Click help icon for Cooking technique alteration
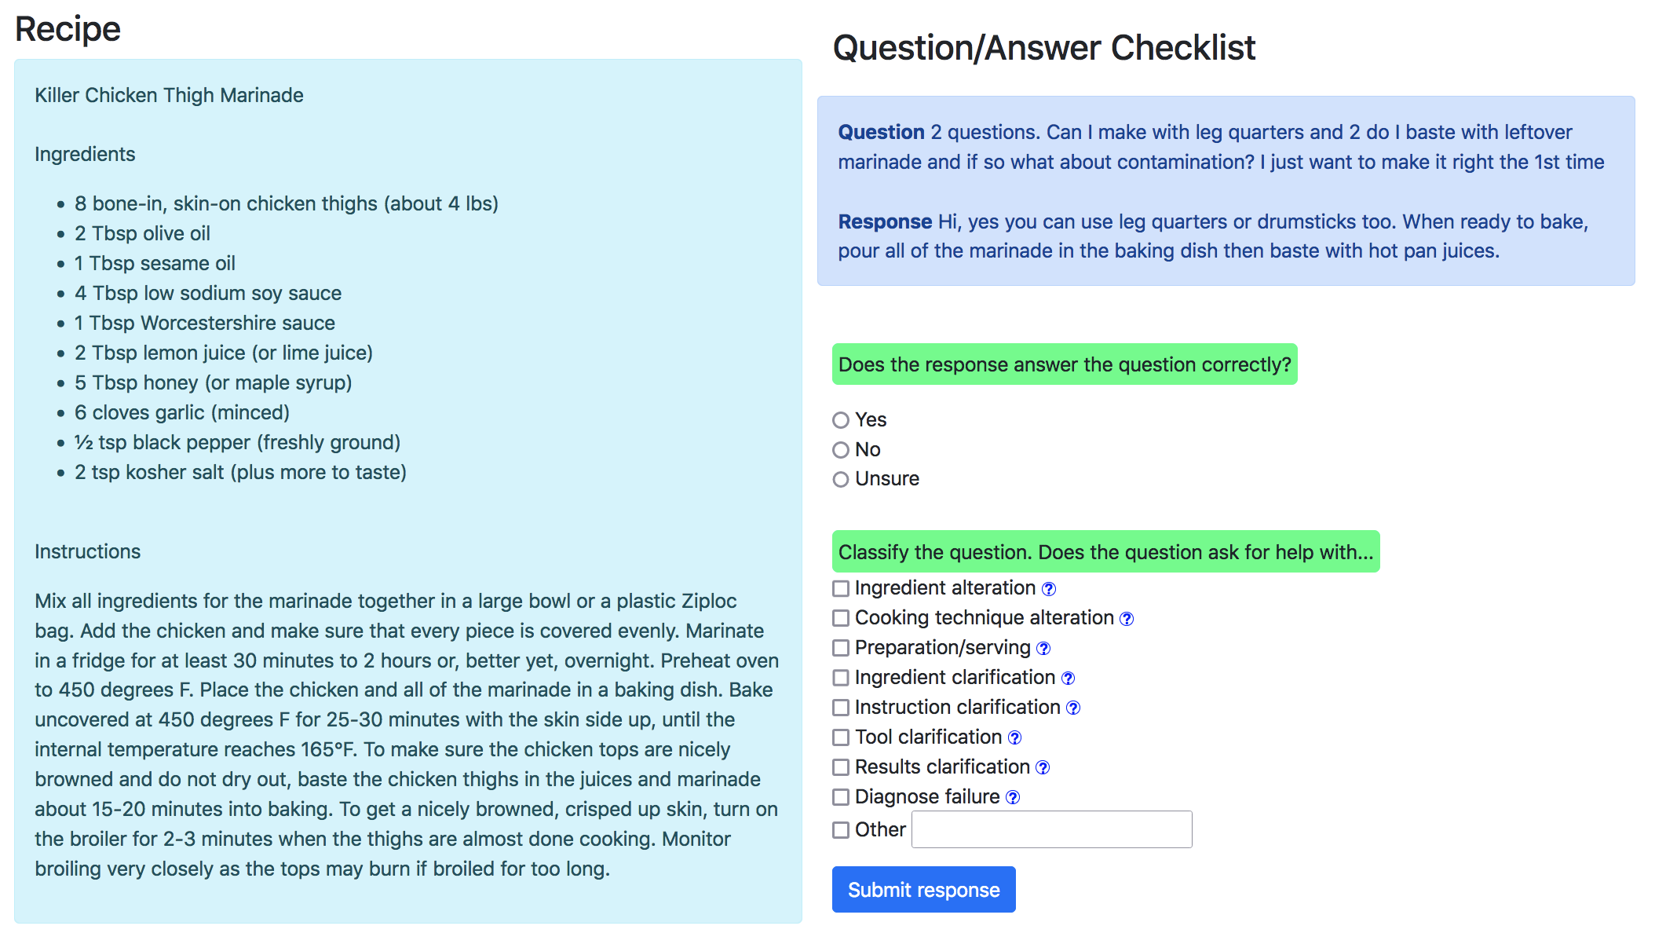Screen dimensions: 1655x944 (x=1127, y=619)
